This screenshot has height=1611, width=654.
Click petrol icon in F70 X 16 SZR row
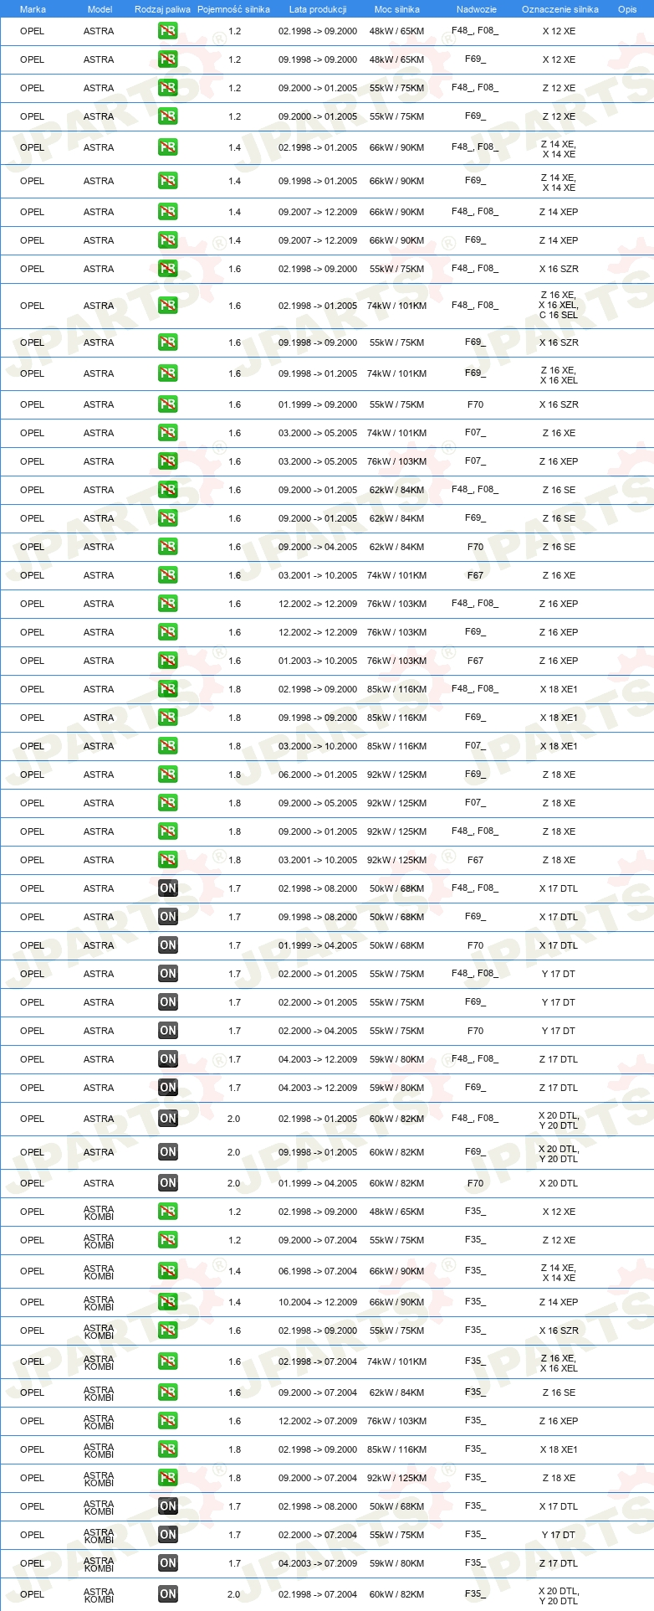167,404
